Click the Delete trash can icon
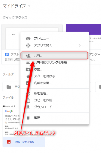This screenshot has height=153, width=101. tap(28, 117)
